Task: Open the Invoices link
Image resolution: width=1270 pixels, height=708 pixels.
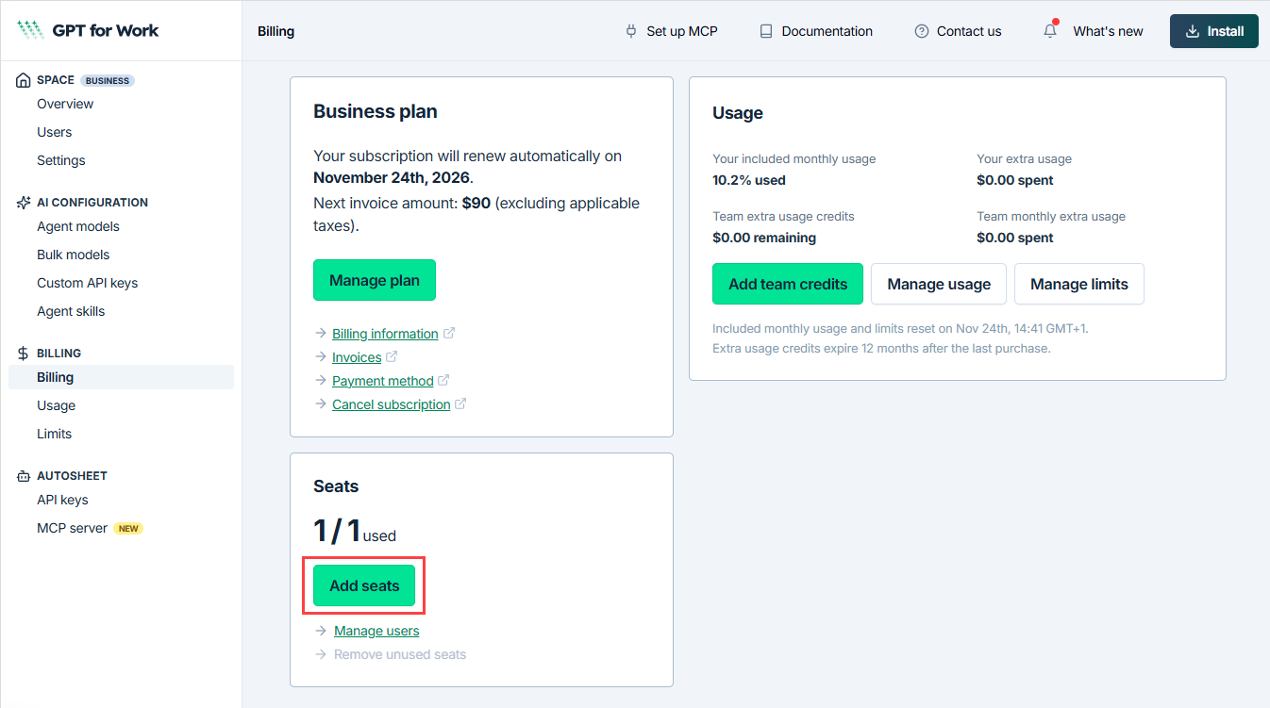Action: [x=357, y=357]
